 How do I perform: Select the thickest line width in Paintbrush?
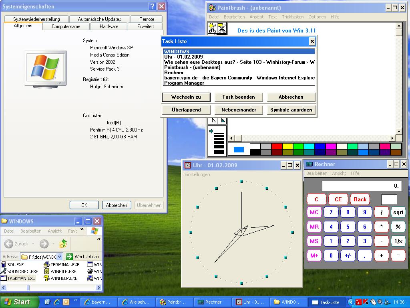(x=219, y=151)
